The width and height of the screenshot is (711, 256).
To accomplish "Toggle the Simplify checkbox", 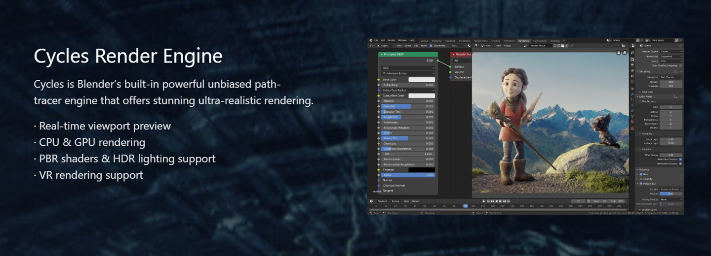I will (641, 179).
